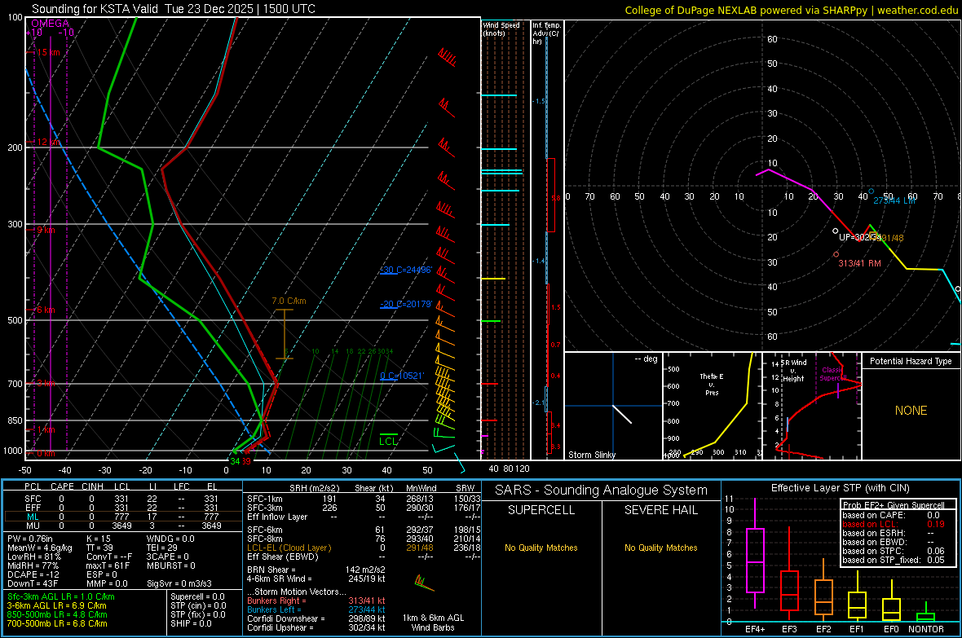Viewport: 962px width, 638px height.
Task: Click the LowRH = 81% value
Action: coord(33,557)
